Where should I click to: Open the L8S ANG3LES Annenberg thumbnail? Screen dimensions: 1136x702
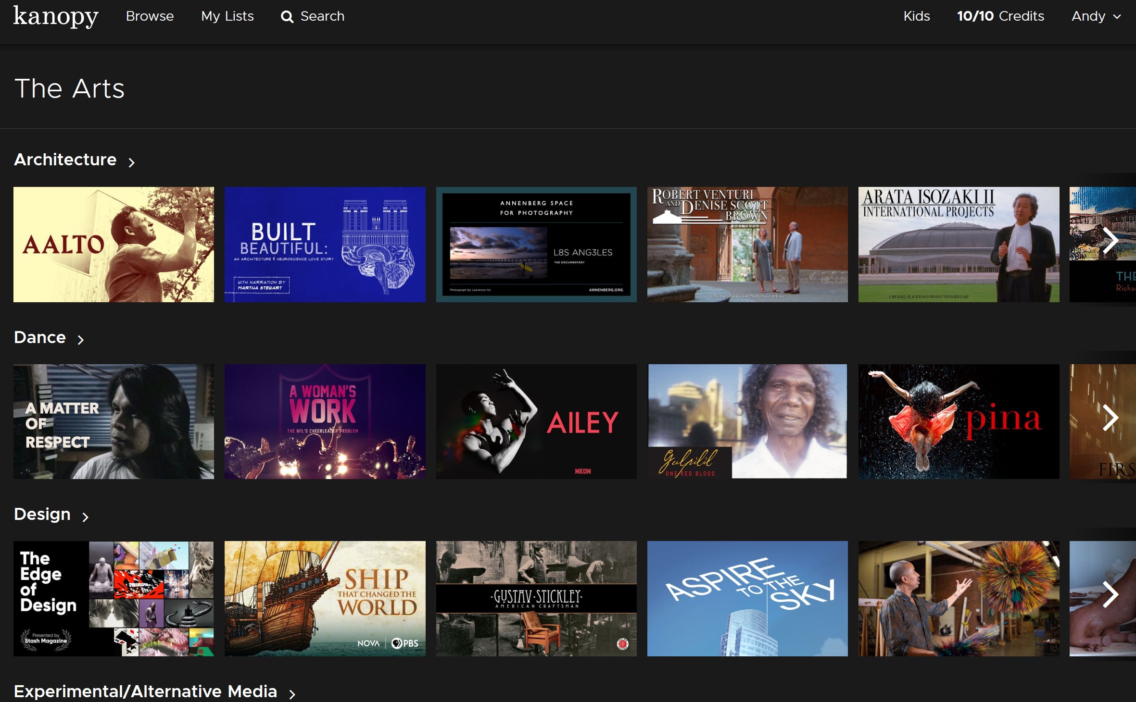[536, 245]
